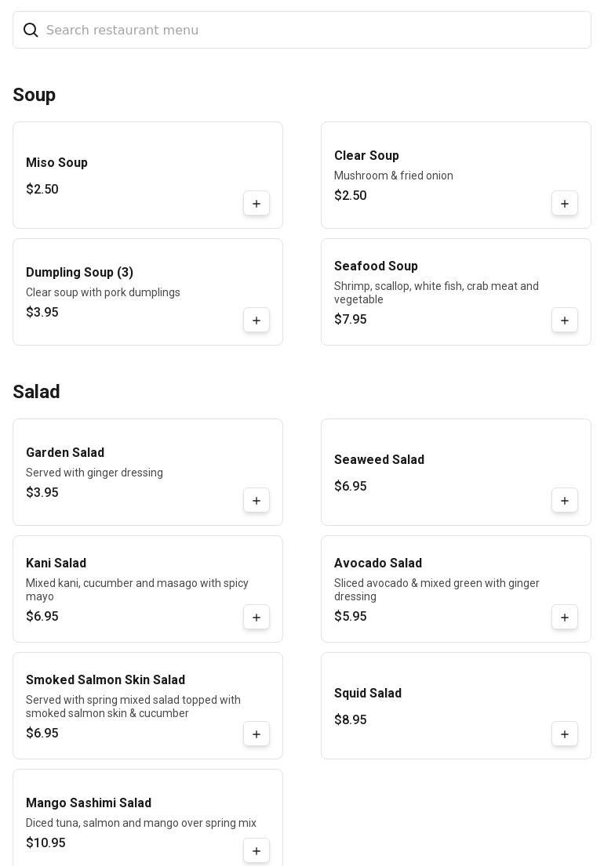Viewport: 604px width, 866px height.
Task: Add Seaweed Salad using plus icon
Action: (565, 501)
